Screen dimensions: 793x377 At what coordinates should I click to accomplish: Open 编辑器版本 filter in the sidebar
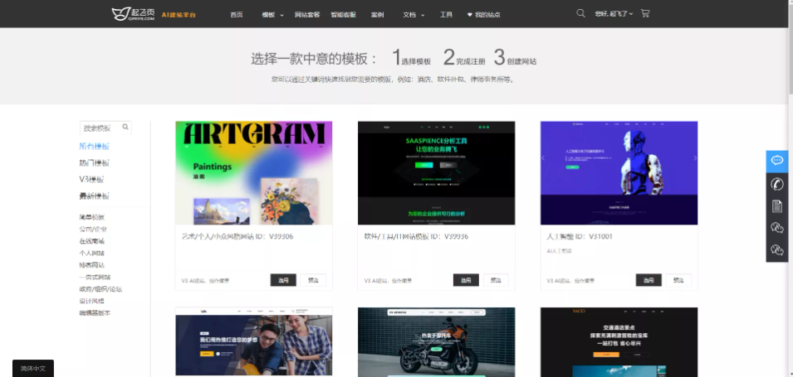tap(95, 313)
